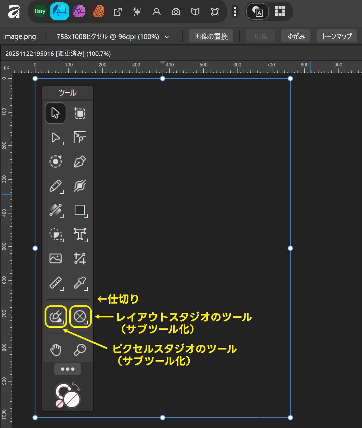Click the swap colors arrows icon

click(x=76, y=387)
